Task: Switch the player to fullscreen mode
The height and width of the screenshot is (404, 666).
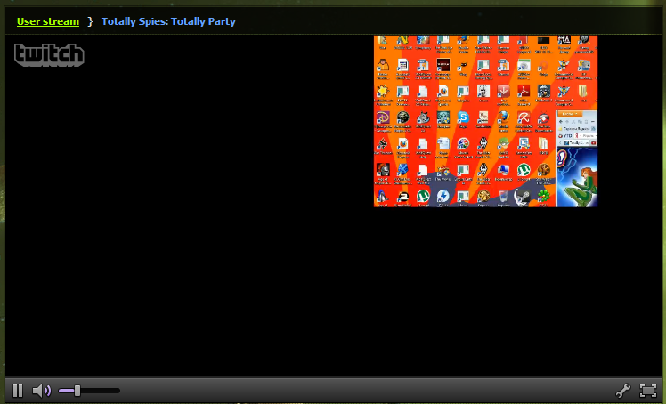Action: [x=648, y=391]
